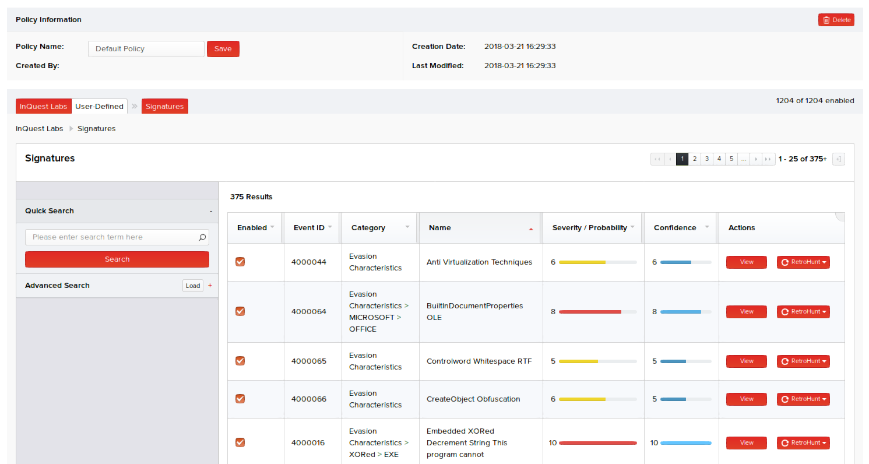
Task: Collapse Quick Search with minus icon
Action: coord(210,211)
